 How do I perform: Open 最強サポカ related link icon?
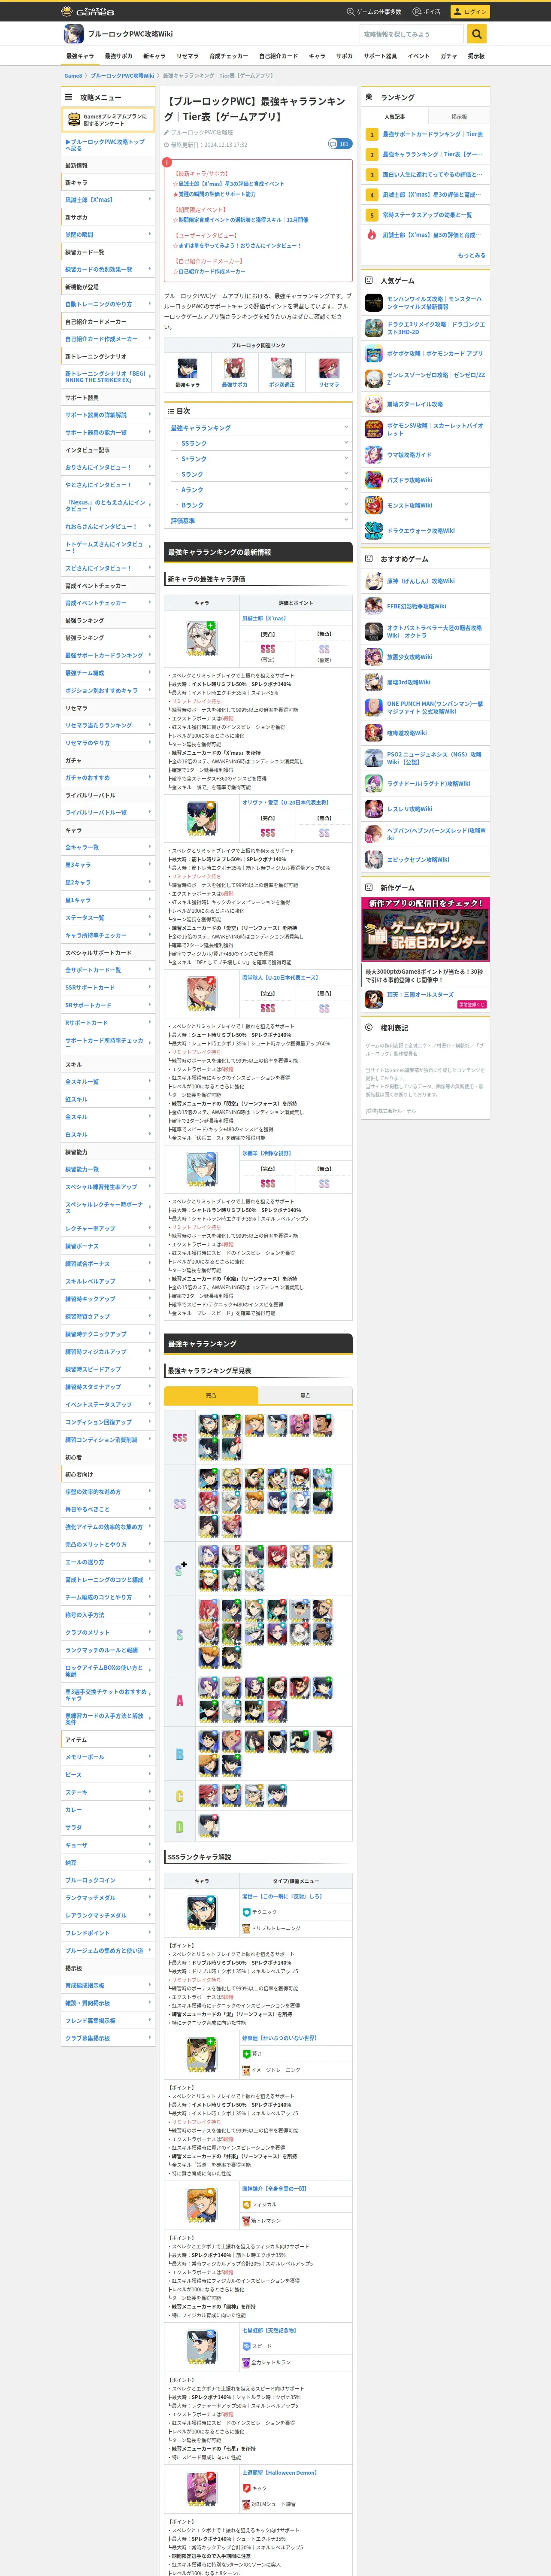click(x=234, y=369)
